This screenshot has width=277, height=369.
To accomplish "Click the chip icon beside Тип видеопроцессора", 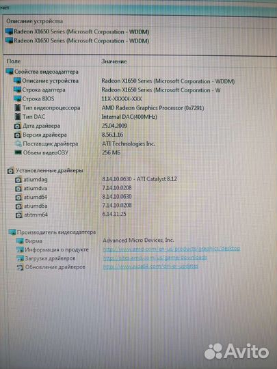I will pyautogui.click(x=18, y=108).
